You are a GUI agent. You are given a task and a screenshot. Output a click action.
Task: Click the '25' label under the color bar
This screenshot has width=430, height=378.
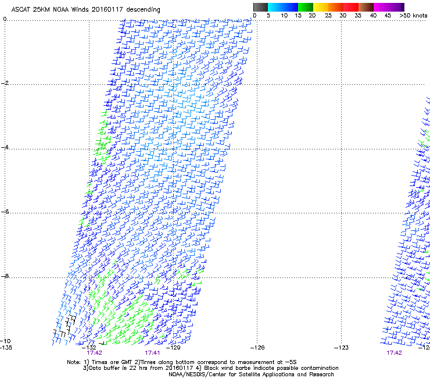point(328,16)
